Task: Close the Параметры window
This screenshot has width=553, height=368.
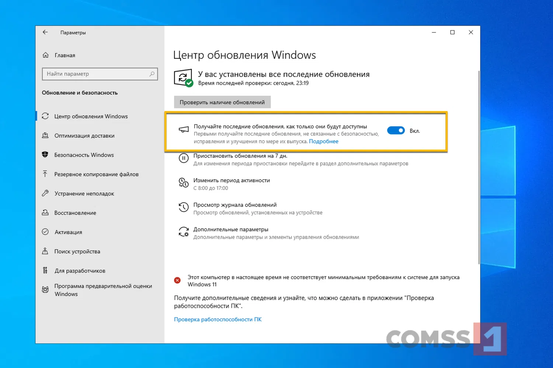Action: pos(471,32)
